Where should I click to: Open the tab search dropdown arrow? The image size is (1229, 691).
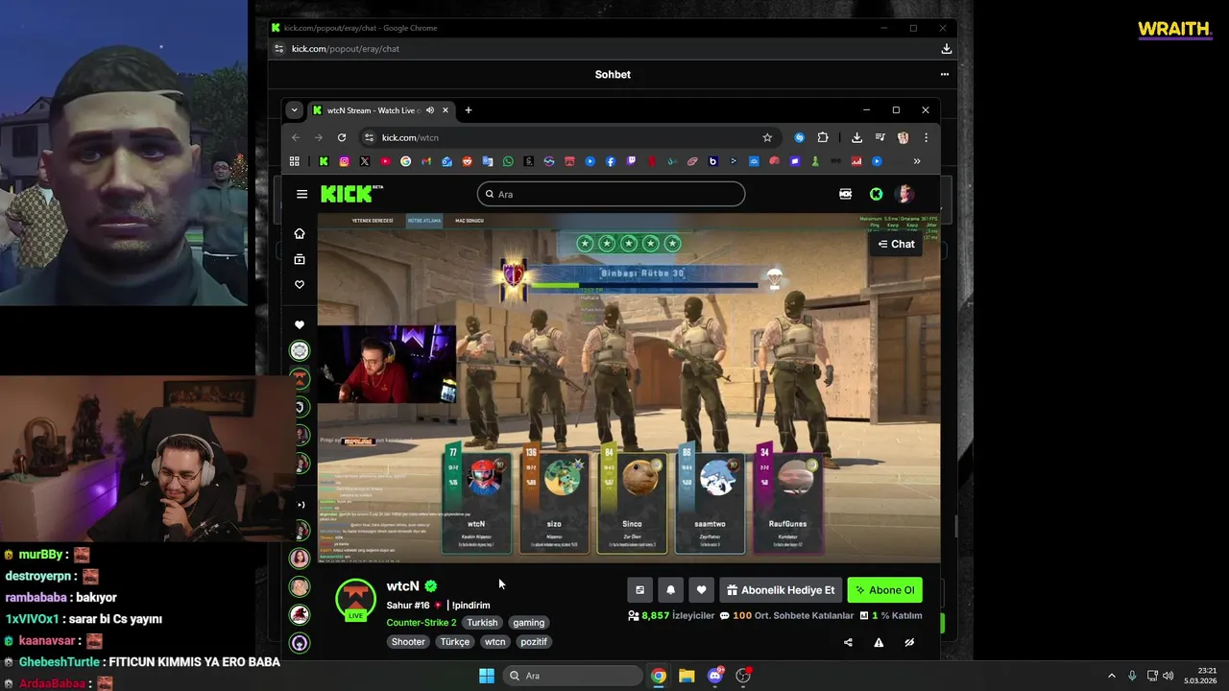[295, 110]
